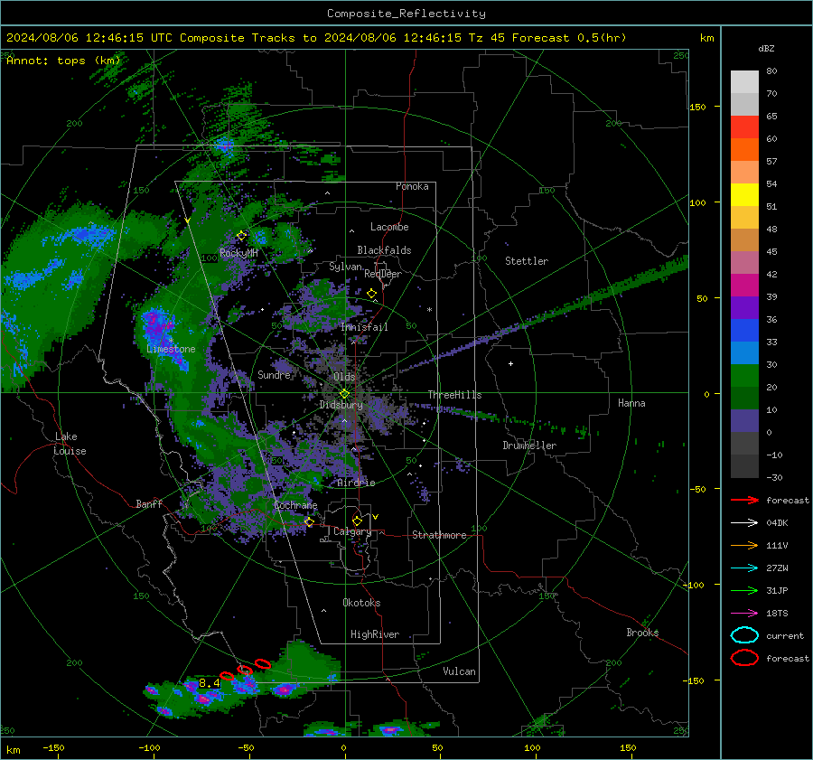Pick the yellow 51-54 dBZ color swatch
Viewport: 813px width, 760px height.
(x=744, y=194)
